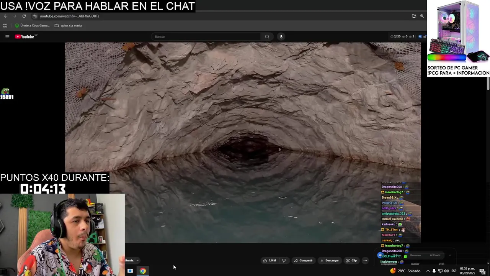Click the PC gamer giveaway image
This screenshot has width=490, height=276.
point(458,38)
